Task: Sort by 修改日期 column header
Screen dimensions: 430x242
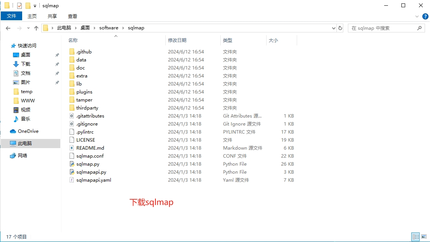Action: [177, 40]
